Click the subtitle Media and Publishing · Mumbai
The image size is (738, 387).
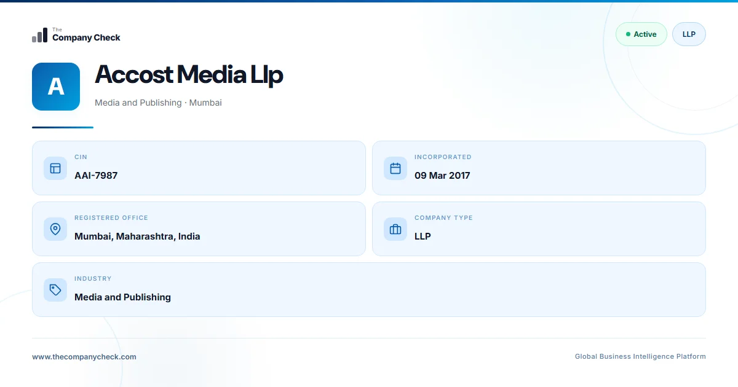coord(158,103)
